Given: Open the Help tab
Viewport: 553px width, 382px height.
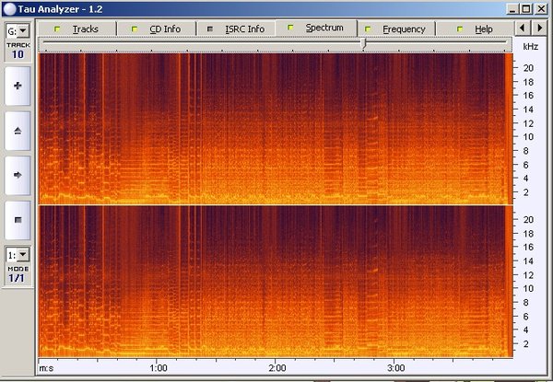Looking at the screenshot, I should click(476, 29).
